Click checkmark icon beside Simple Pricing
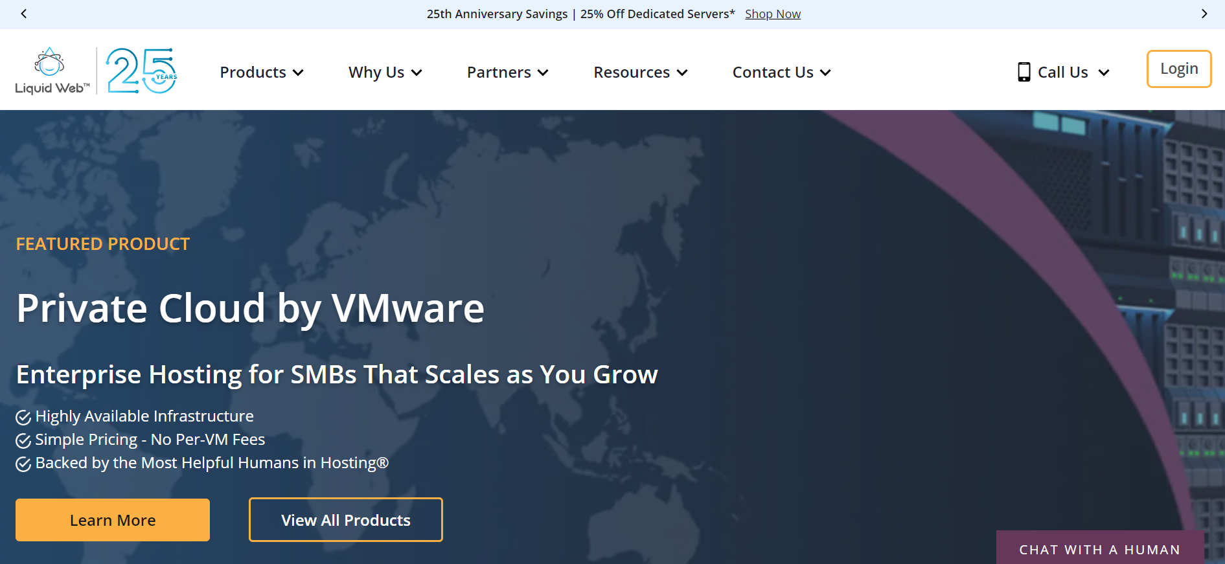This screenshot has height=564, width=1225. click(23, 440)
